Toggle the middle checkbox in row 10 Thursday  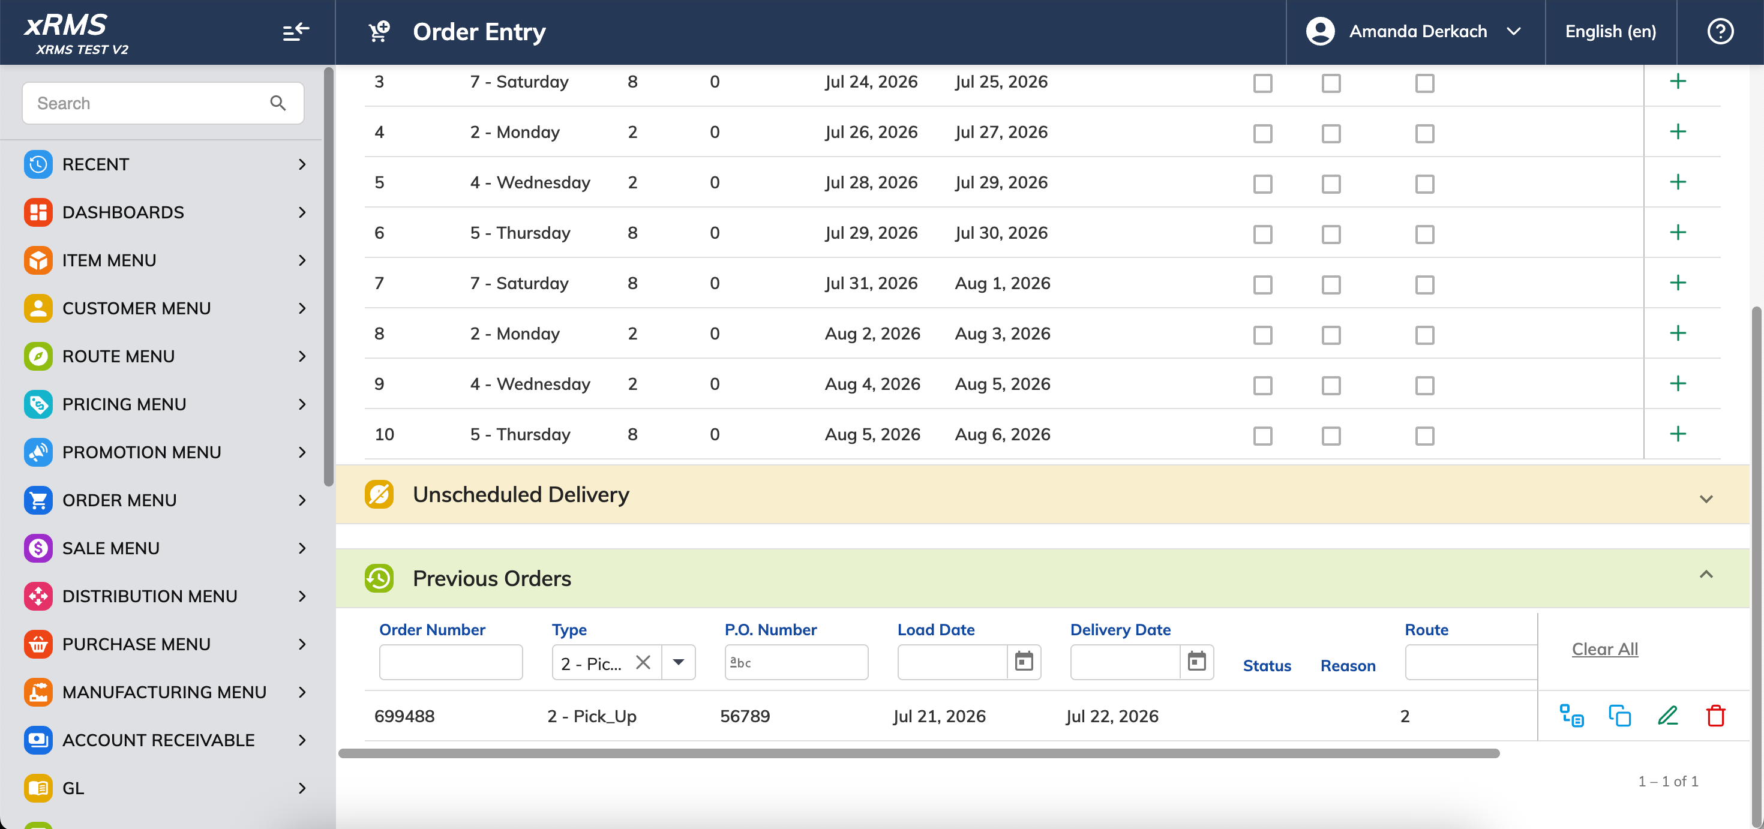(x=1331, y=435)
